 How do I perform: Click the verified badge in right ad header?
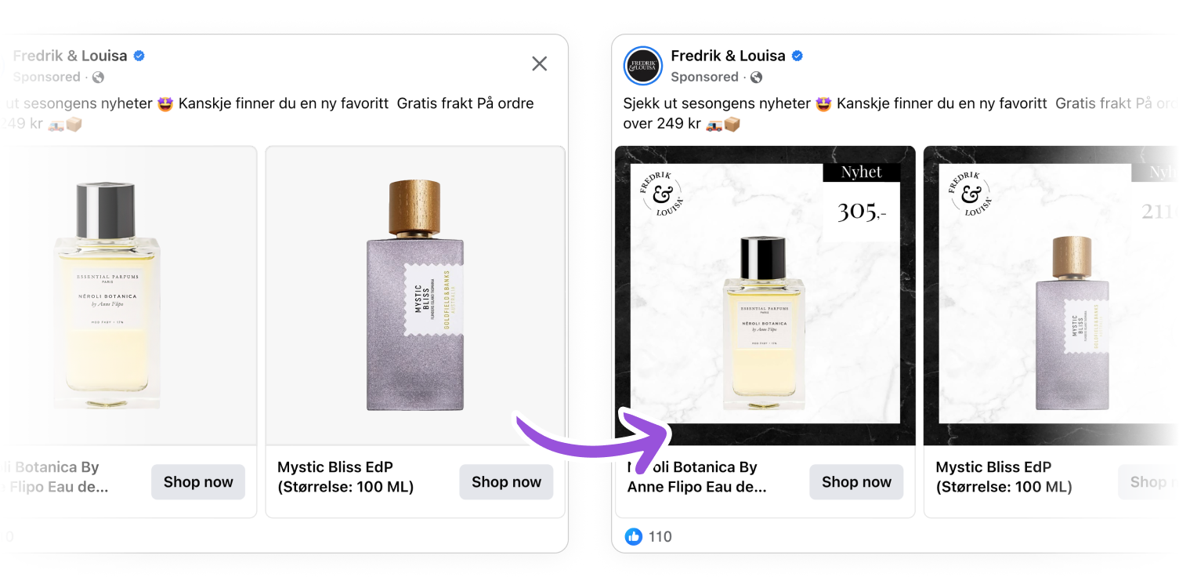(x=797, y=56)
